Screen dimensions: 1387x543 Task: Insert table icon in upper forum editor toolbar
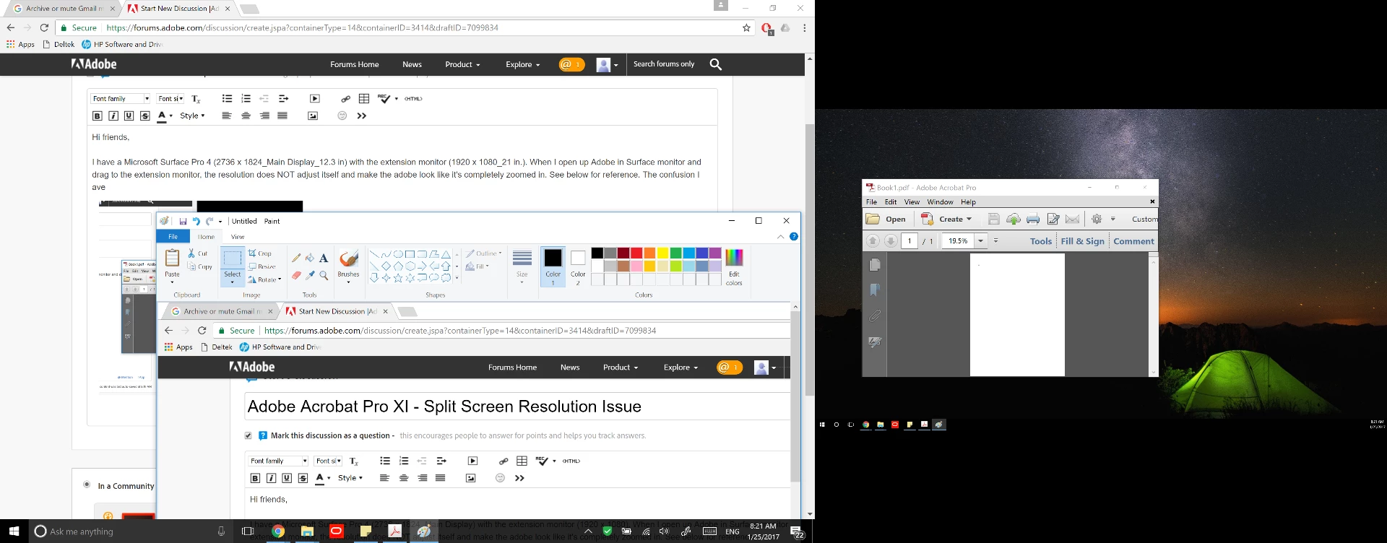click(364, 99)
